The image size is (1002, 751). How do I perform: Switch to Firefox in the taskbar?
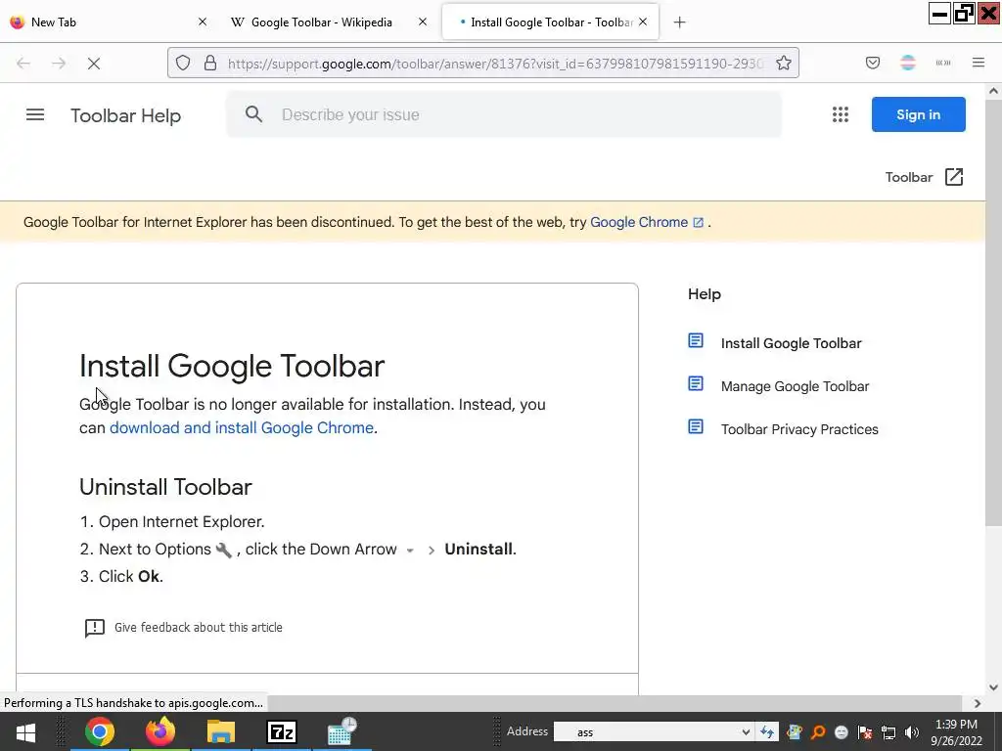click(159, 731)
